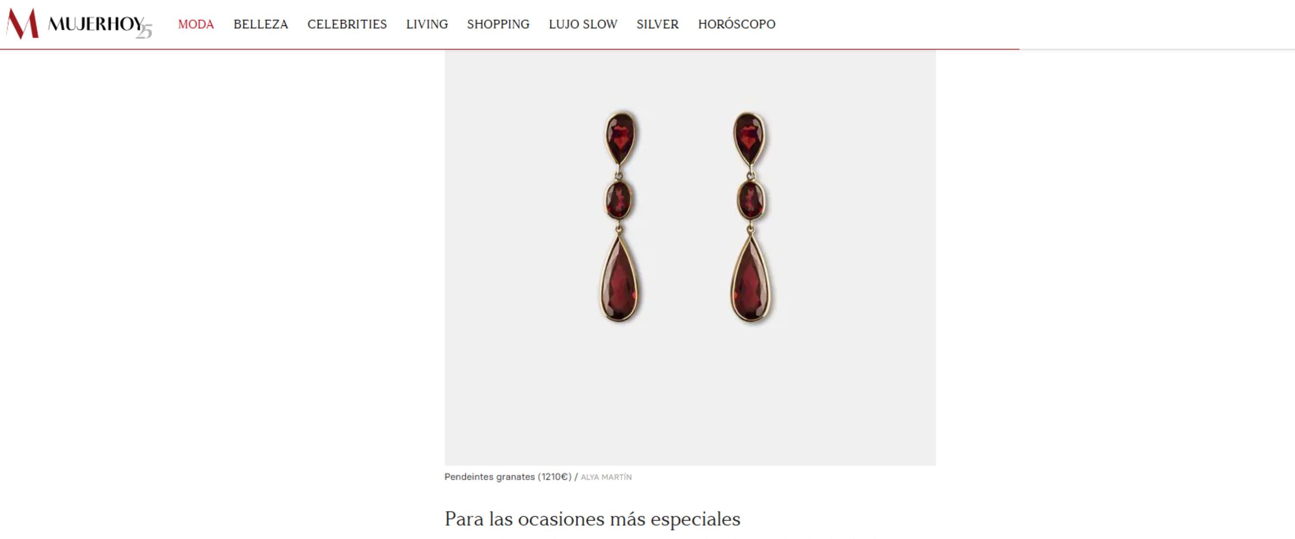Click the oval middle stone of right earring
Screen dimensions: 1295x539
(751, 200)
